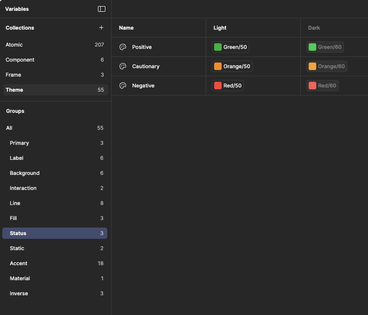Open the Green/60 dark mode value

(x=325, y=47)
